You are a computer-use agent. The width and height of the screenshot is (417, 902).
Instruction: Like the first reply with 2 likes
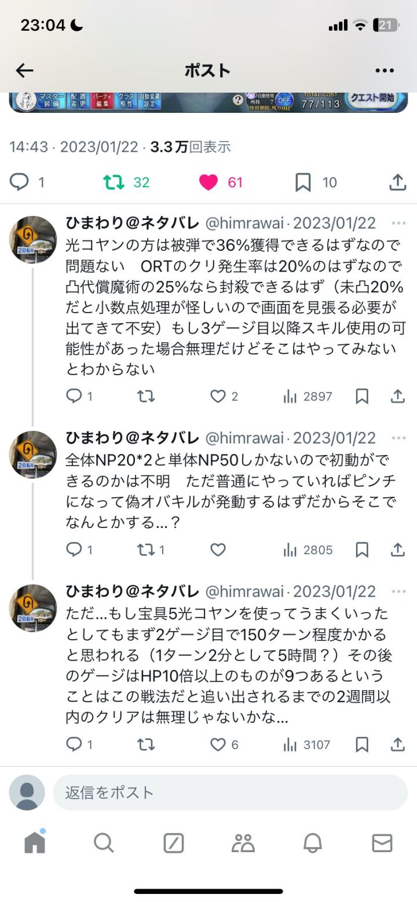218,397
